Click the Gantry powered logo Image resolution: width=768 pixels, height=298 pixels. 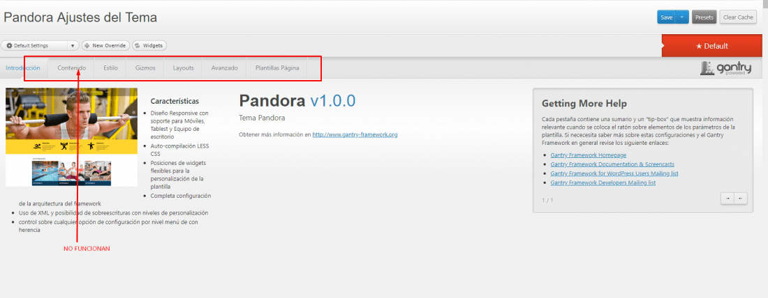726,68
